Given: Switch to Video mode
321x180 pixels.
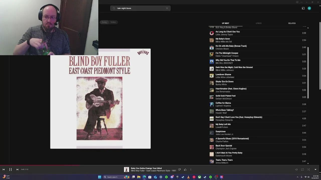Looking at the screenshot, I should tap(113, 22).
